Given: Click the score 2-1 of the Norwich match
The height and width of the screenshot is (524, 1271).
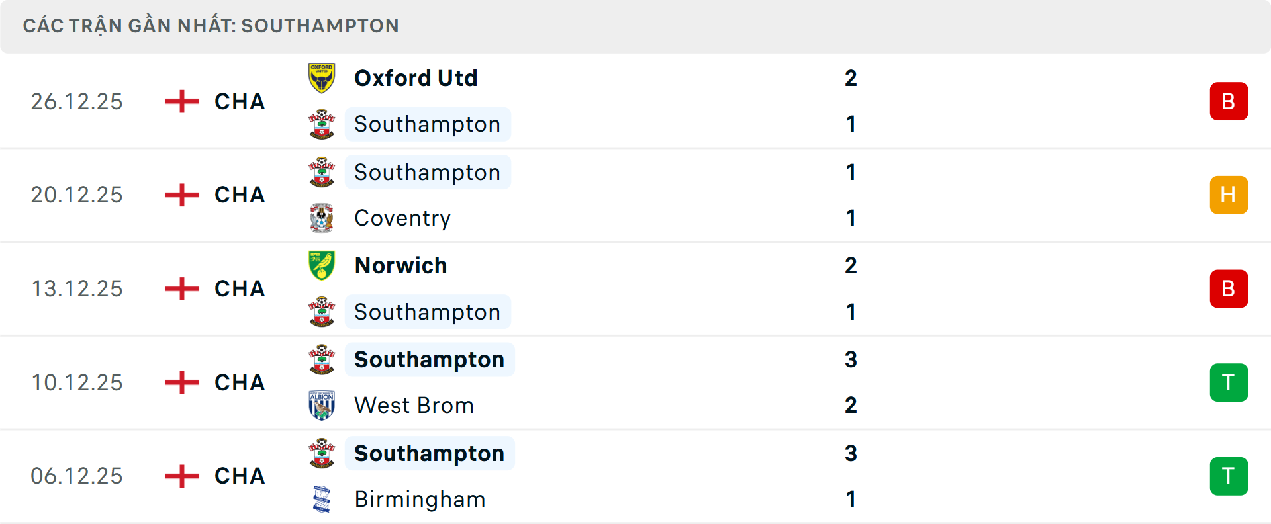Looking at the screenshot, I should (851, 288).
